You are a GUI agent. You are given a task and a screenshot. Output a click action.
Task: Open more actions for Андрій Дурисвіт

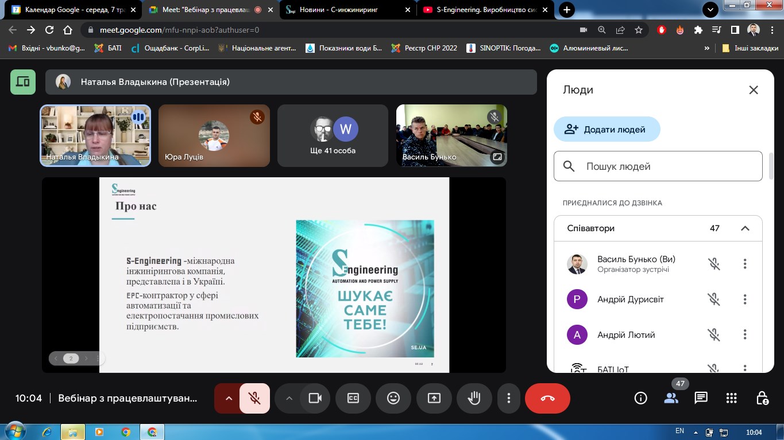click(x=745, y=299)
